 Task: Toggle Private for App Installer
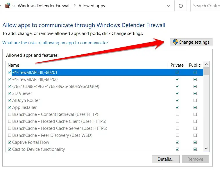[x=177, y=107]
